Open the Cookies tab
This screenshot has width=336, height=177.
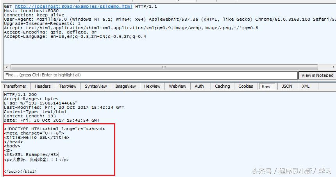coord(246,87)
